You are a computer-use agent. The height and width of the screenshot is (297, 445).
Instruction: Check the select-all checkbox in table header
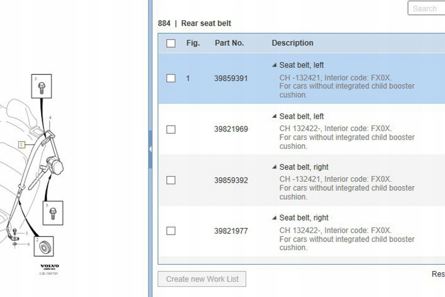click(x=171, y=43)
